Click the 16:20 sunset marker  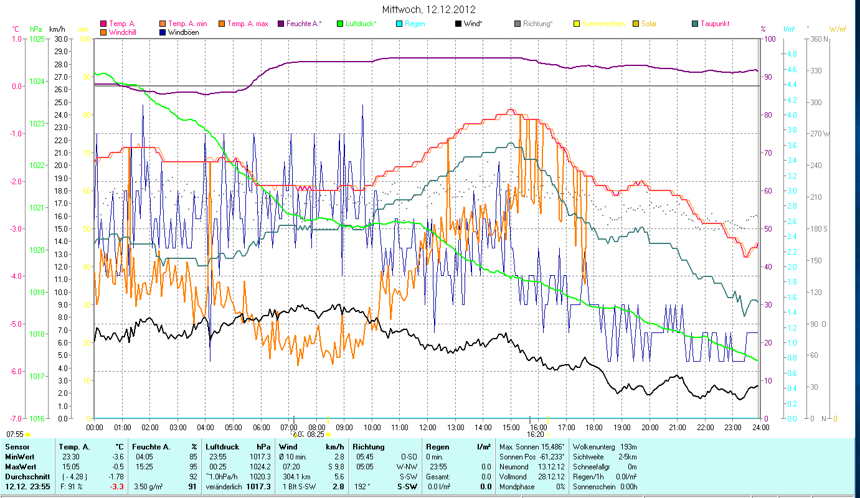click(536, 435)
